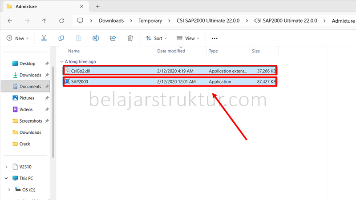Click the Copy icon in toolbar

(61, 38)
